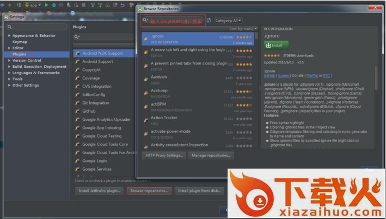Select 'A prevent pinned tabs from closing' plugin

click(198, 66)
